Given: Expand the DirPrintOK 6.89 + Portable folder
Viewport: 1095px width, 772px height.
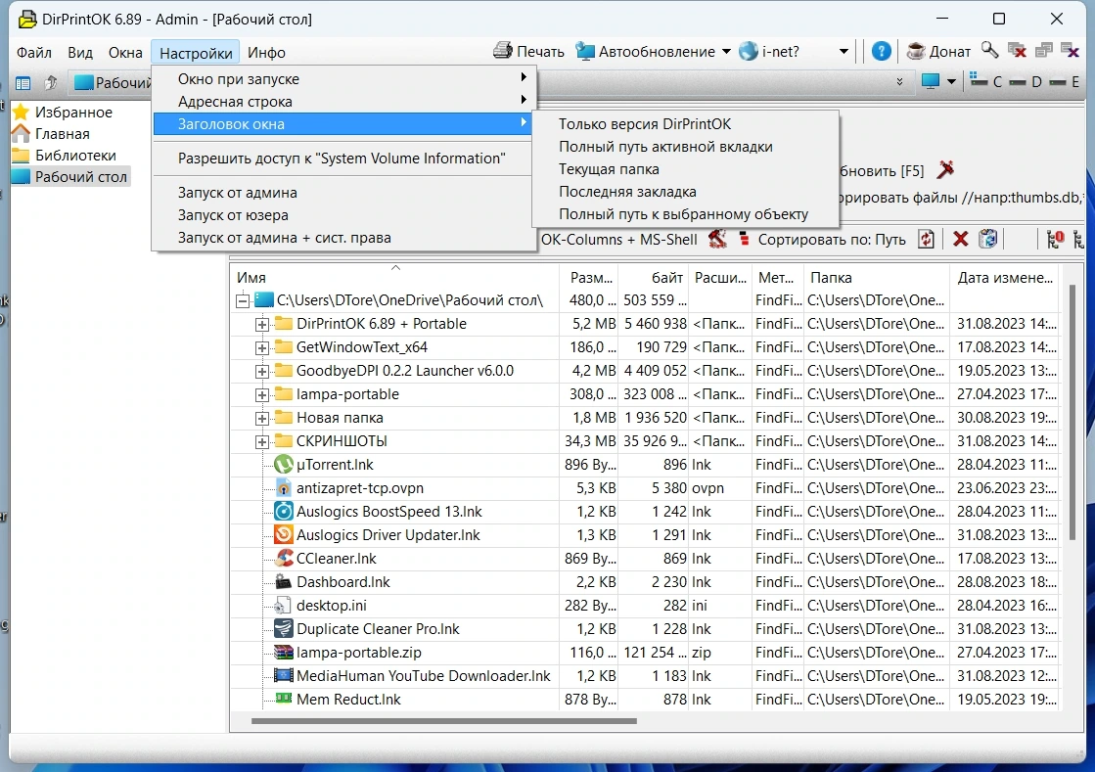Looking at the screenshot, I should click(262, 325).
